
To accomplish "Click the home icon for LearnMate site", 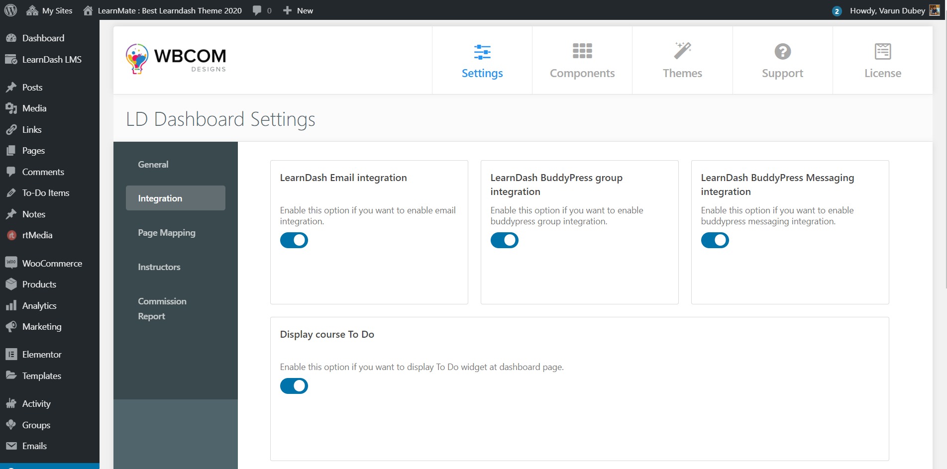I will point(88,10).
